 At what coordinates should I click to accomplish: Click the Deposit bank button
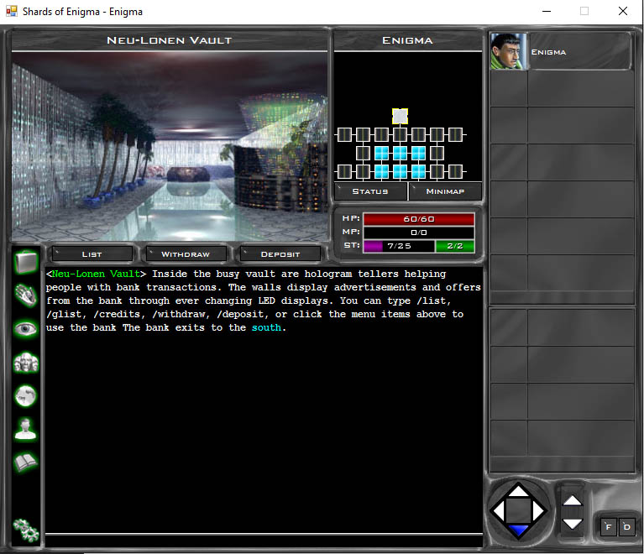click(280, 253)
